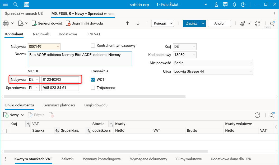Click the printer icon in toolbar

(x=6, y=23)
